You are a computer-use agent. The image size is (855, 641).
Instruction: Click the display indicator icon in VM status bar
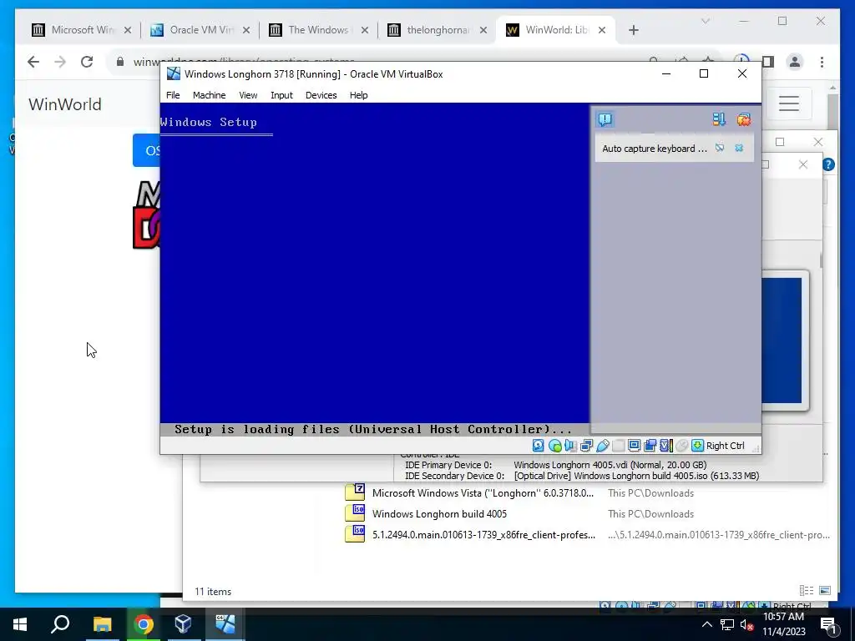(x=634, y=446)
